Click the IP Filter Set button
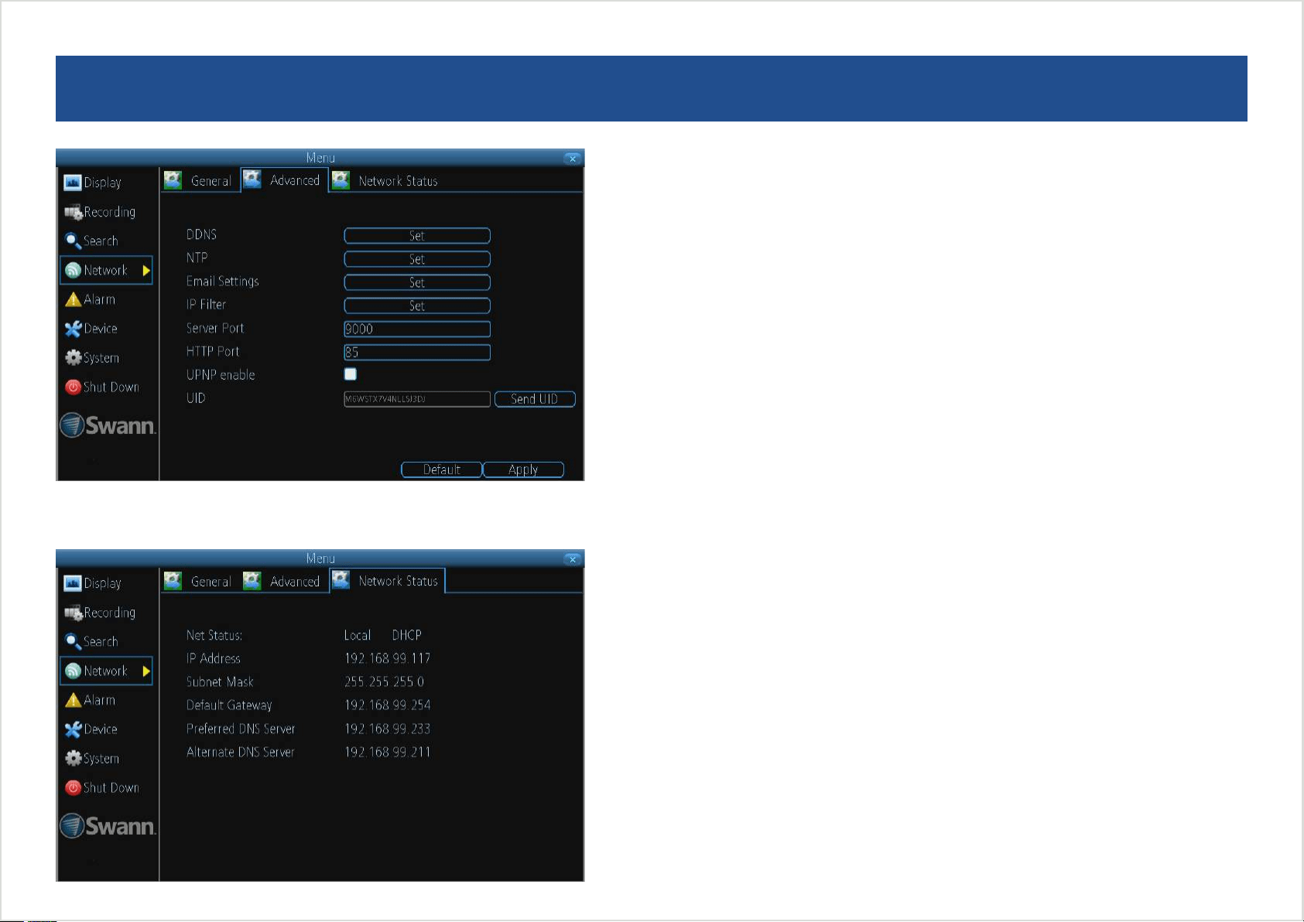1304x922 pixels. (417, 306)
